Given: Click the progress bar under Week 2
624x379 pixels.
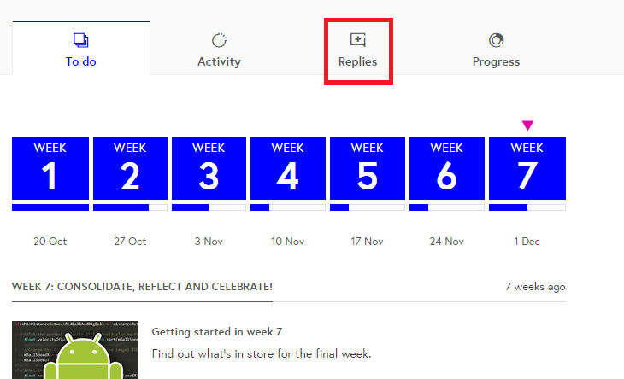Looking at the screenshot, I should pos(130,207).
